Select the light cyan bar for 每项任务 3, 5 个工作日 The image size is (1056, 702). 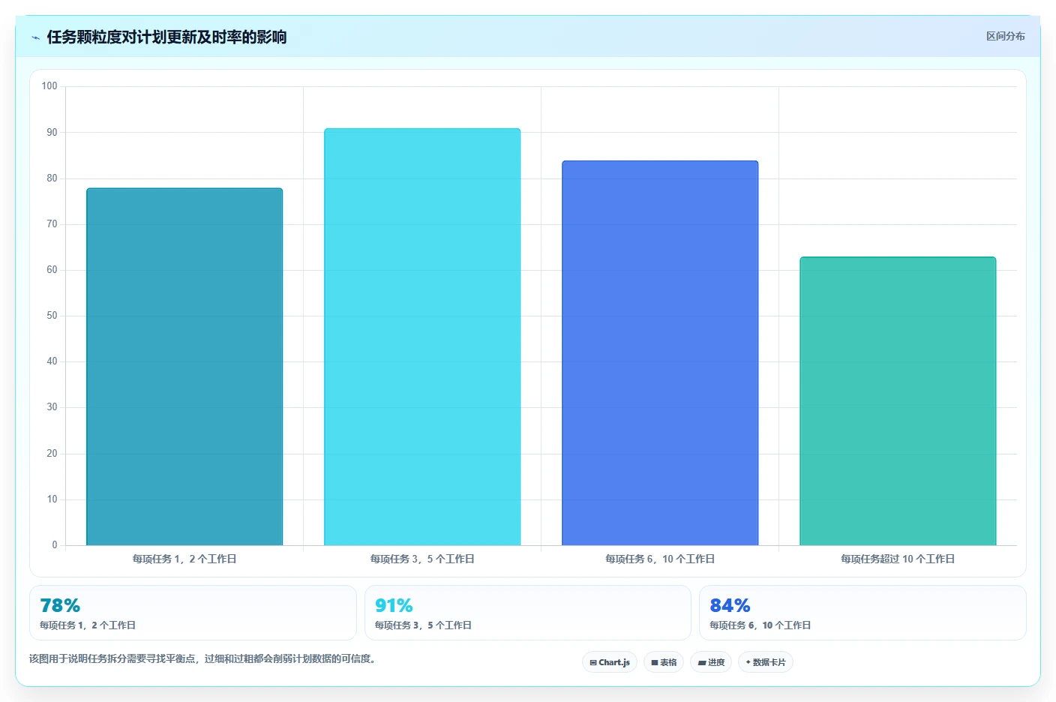coord(422,337)
